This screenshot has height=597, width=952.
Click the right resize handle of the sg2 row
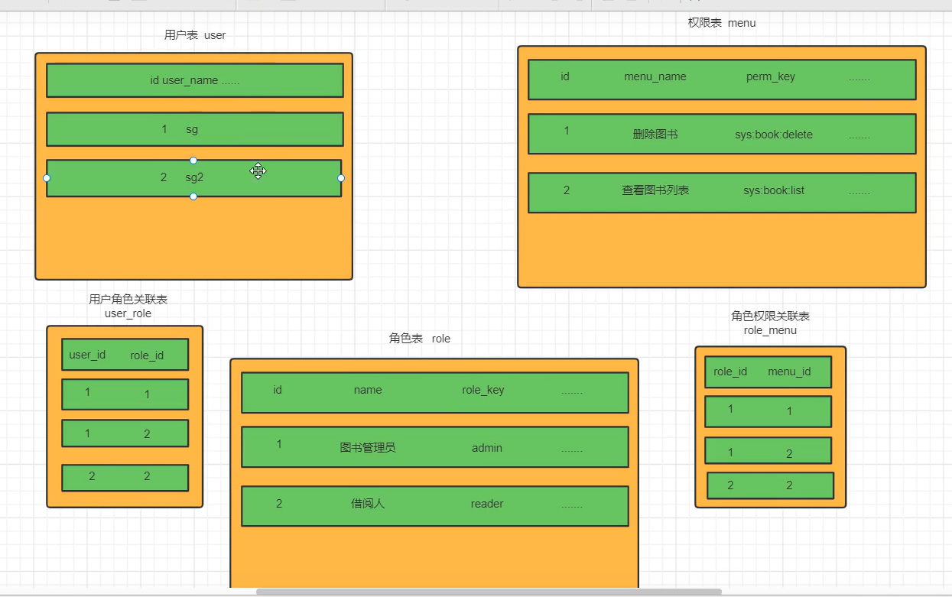(x=341, y=178)
